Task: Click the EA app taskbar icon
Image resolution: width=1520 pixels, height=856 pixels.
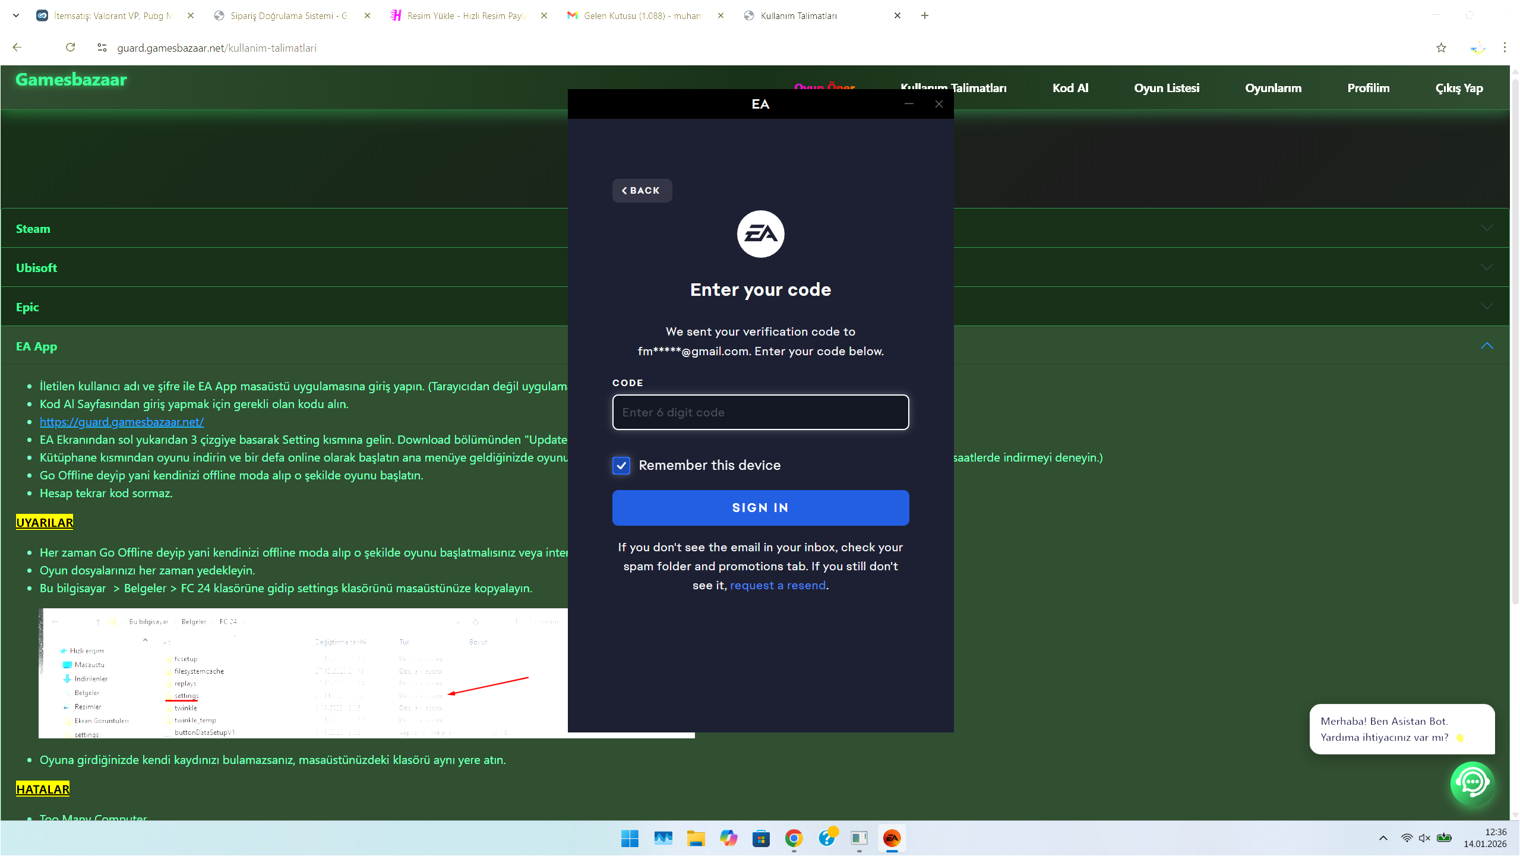Action: (x=892, y=838)
